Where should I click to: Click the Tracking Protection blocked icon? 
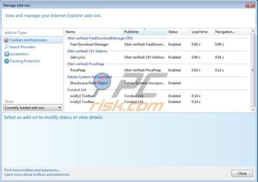pyautogui.click(x=6, y=61)
